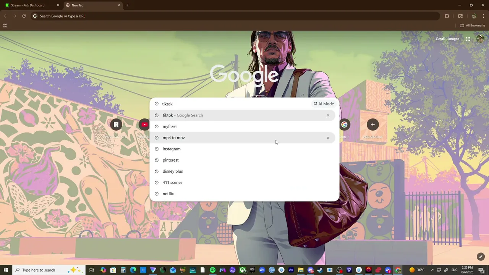The image size is (489, 275).
Task: Open qBittorrent from the taskbar
Action: point(272,270)
